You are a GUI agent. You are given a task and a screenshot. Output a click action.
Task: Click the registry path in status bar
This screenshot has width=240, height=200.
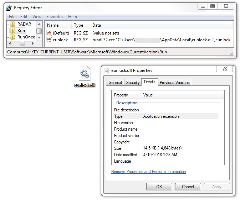[x=87, y=52]
